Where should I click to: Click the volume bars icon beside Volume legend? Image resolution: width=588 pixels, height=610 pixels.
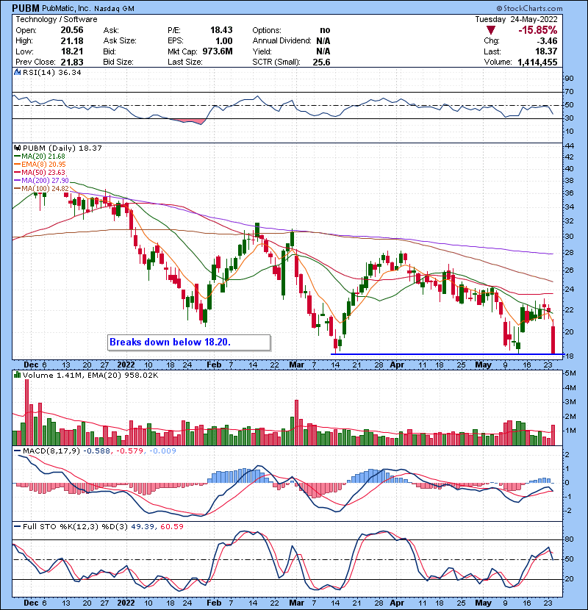(18, 375)
